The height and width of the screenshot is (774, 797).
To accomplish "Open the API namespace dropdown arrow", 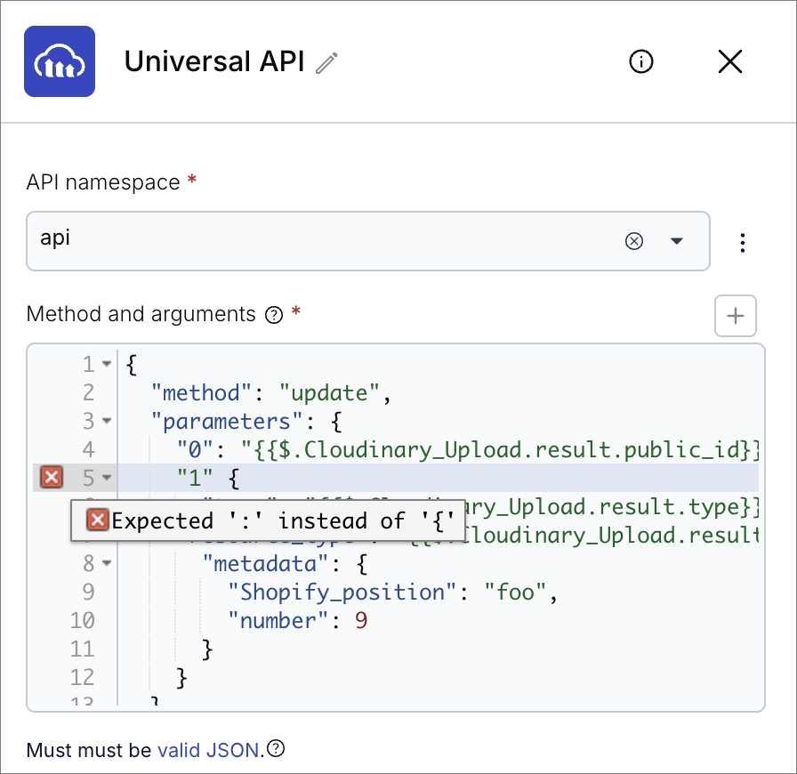I will 677,240.
